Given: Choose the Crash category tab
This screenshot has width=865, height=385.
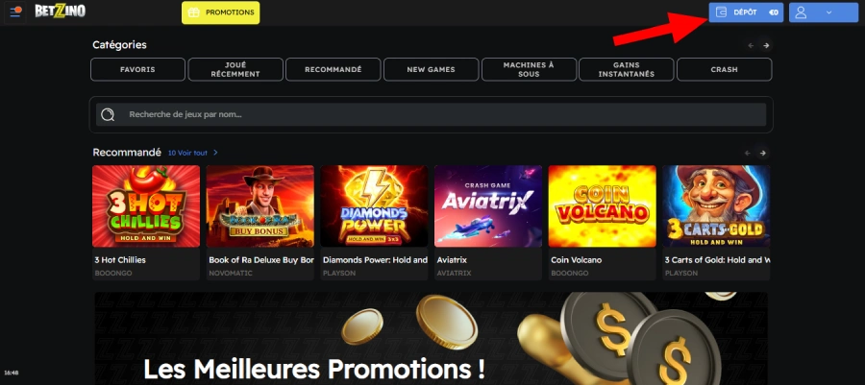Looking at the screenshot, I should [x=724, y=69].
